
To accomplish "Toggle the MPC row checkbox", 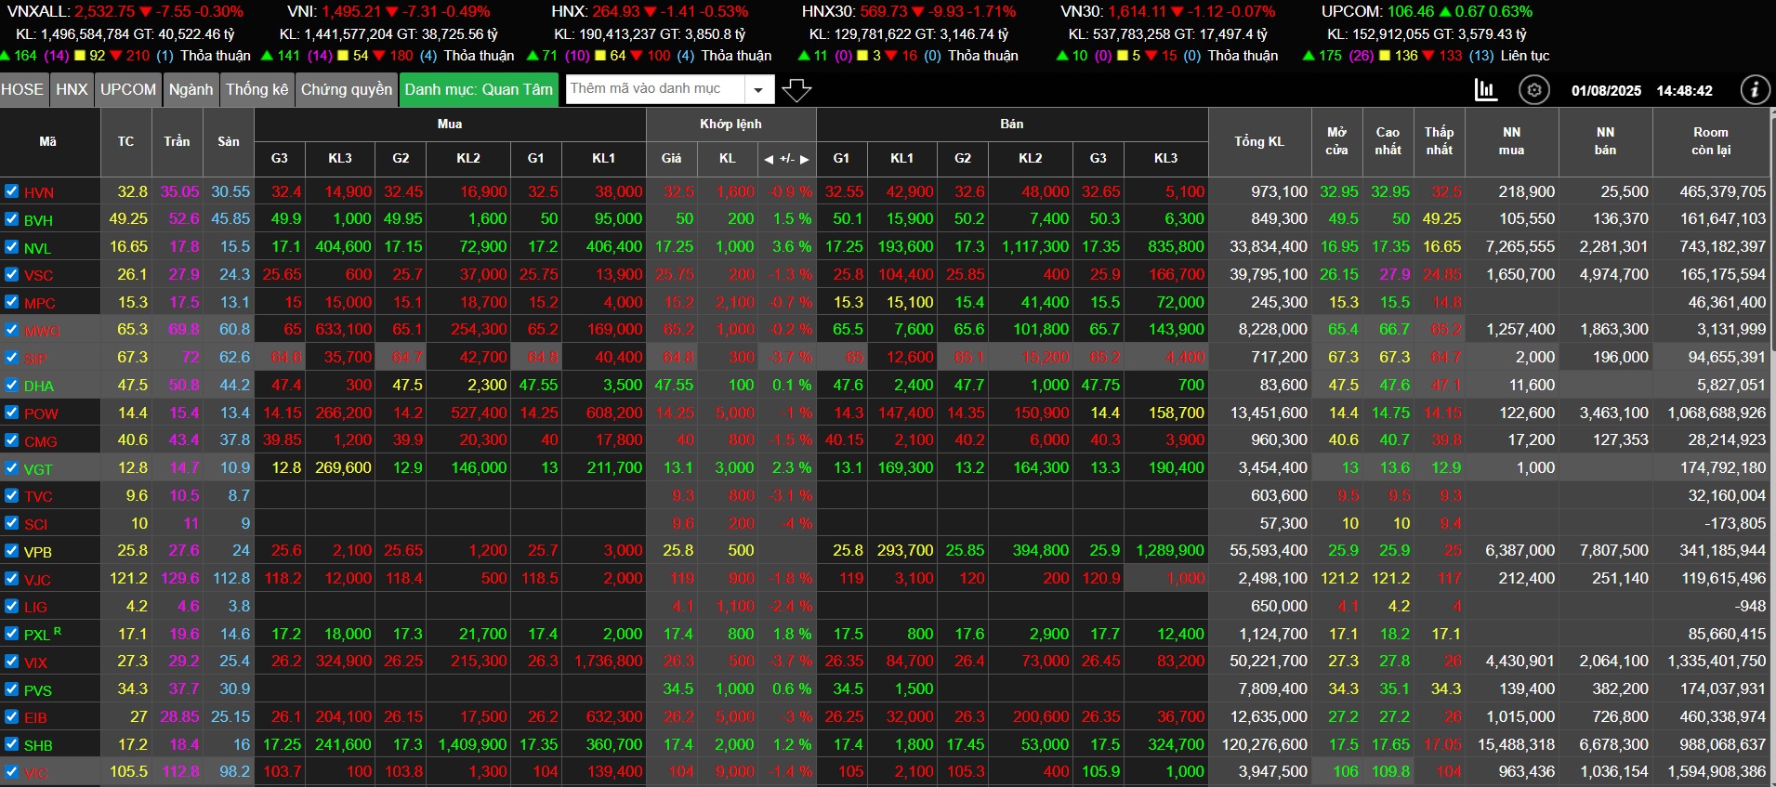I will pyautogui.click(x=11, y=302).
